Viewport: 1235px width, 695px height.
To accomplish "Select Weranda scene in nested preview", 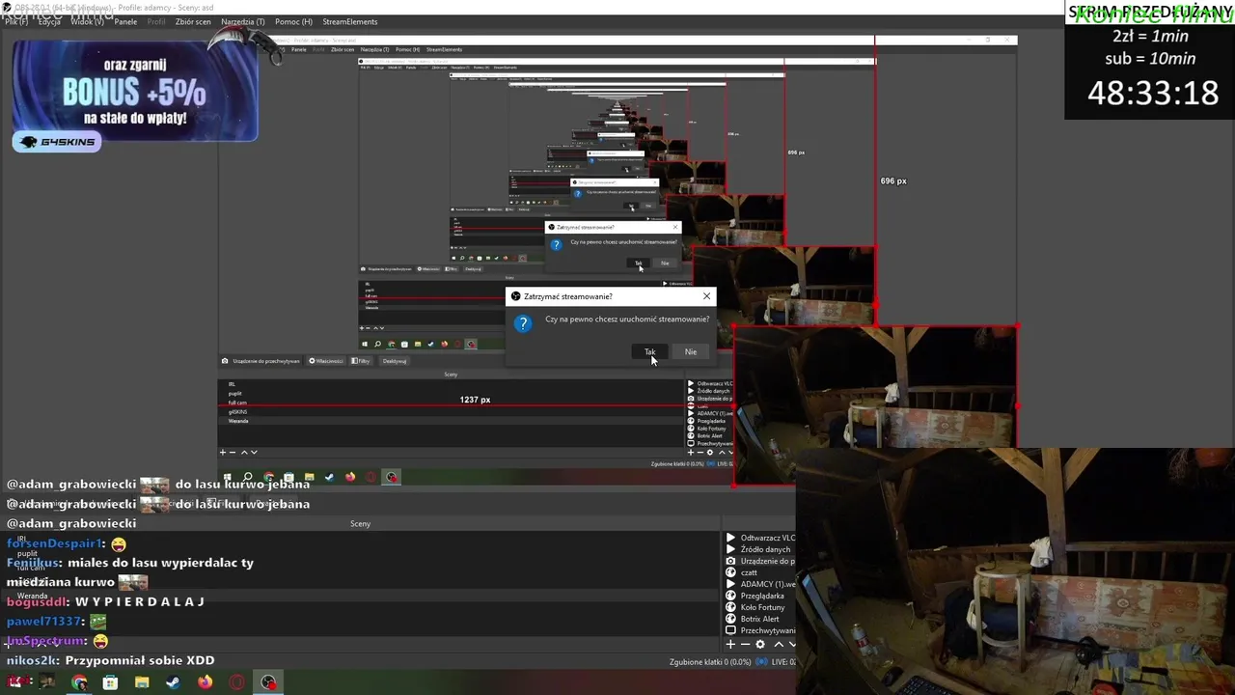I will coord(238,421).
